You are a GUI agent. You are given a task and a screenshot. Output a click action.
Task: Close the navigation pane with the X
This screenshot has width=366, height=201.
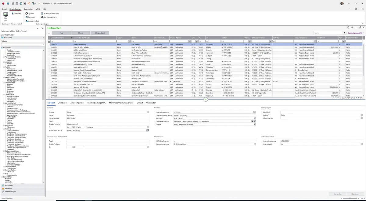[x=42, y=28]
